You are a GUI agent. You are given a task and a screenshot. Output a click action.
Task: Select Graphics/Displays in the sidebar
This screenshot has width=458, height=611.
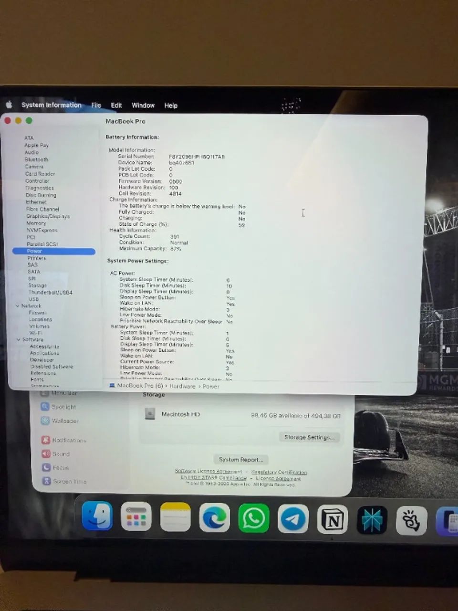(x=48, y=216)
